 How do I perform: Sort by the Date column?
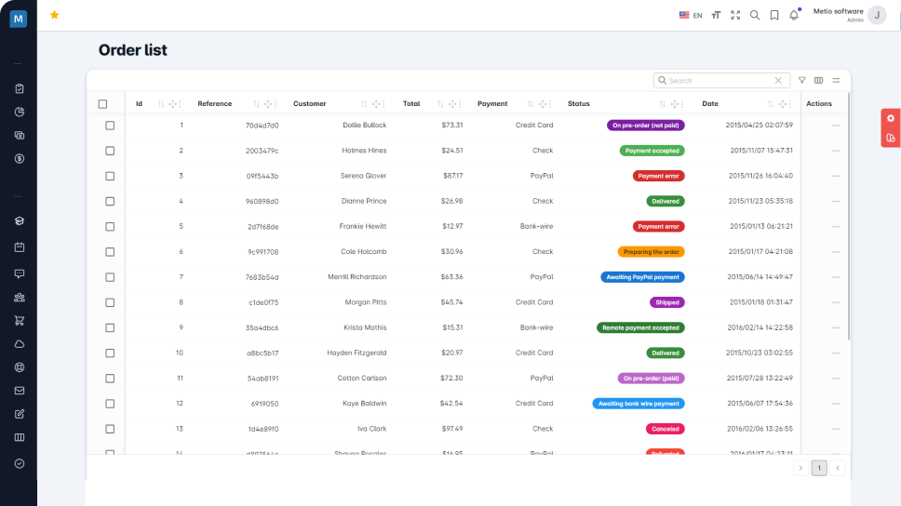(771, 104)
